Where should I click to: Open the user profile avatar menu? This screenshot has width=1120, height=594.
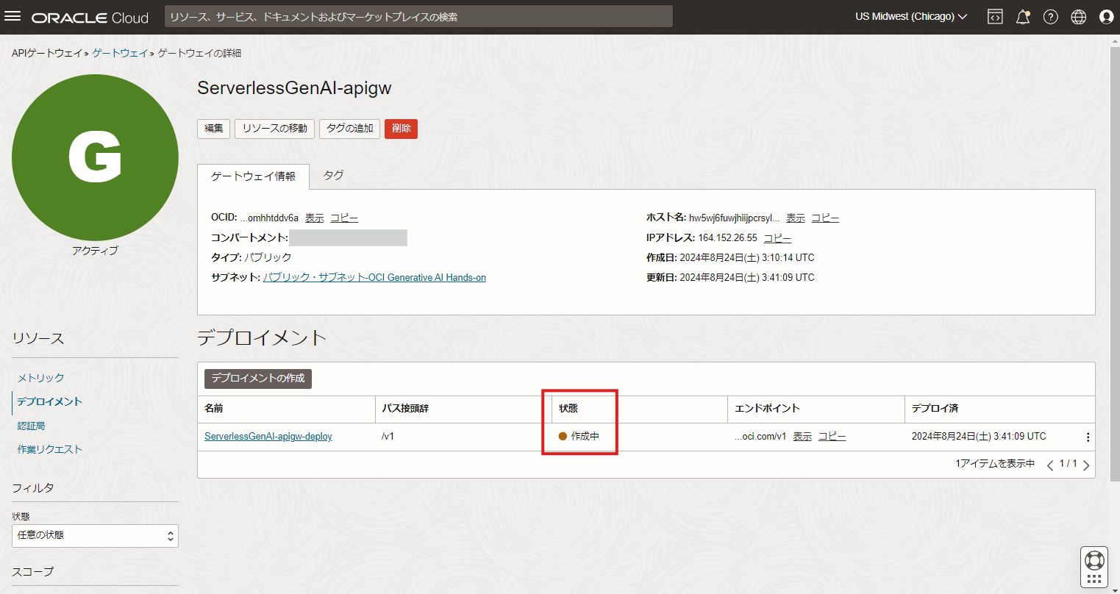[1106, 17]
